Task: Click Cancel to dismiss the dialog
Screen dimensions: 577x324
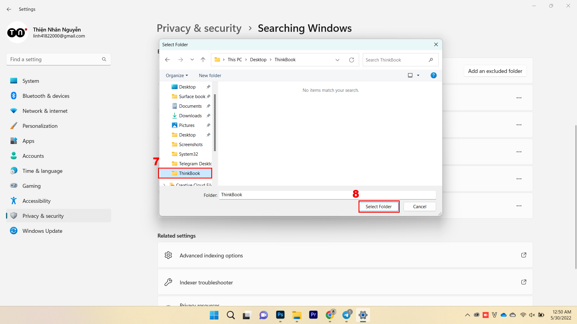Action: [x=419, y=206]
